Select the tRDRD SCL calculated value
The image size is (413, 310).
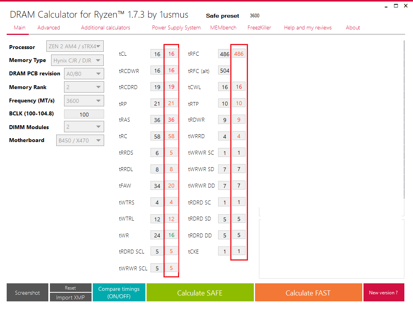[157, 252]
